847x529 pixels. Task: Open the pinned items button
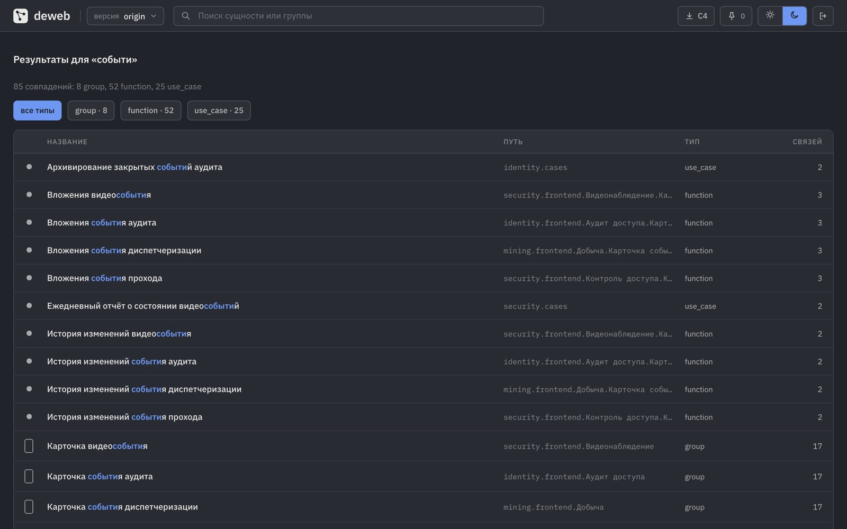tap(736, 16)
